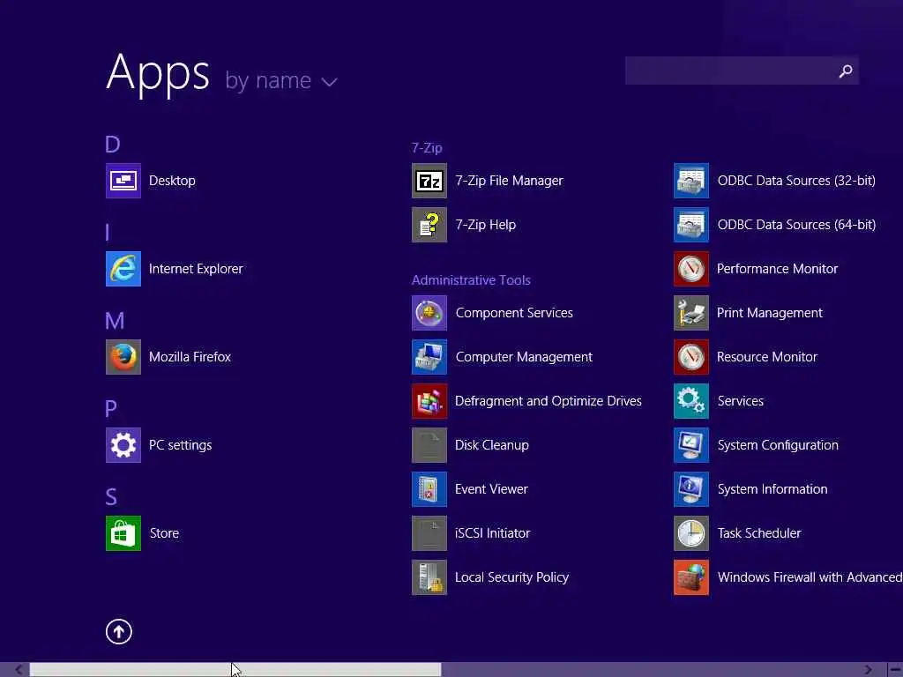Open the Store icon
The image size is (903, 677).
(x=123, y=533)
